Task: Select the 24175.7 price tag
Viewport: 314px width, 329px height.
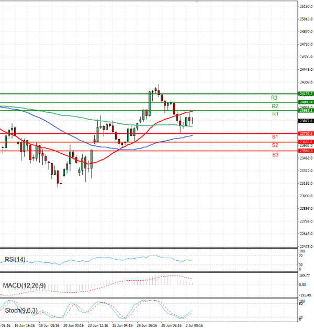Action: [x=306, y=94]
